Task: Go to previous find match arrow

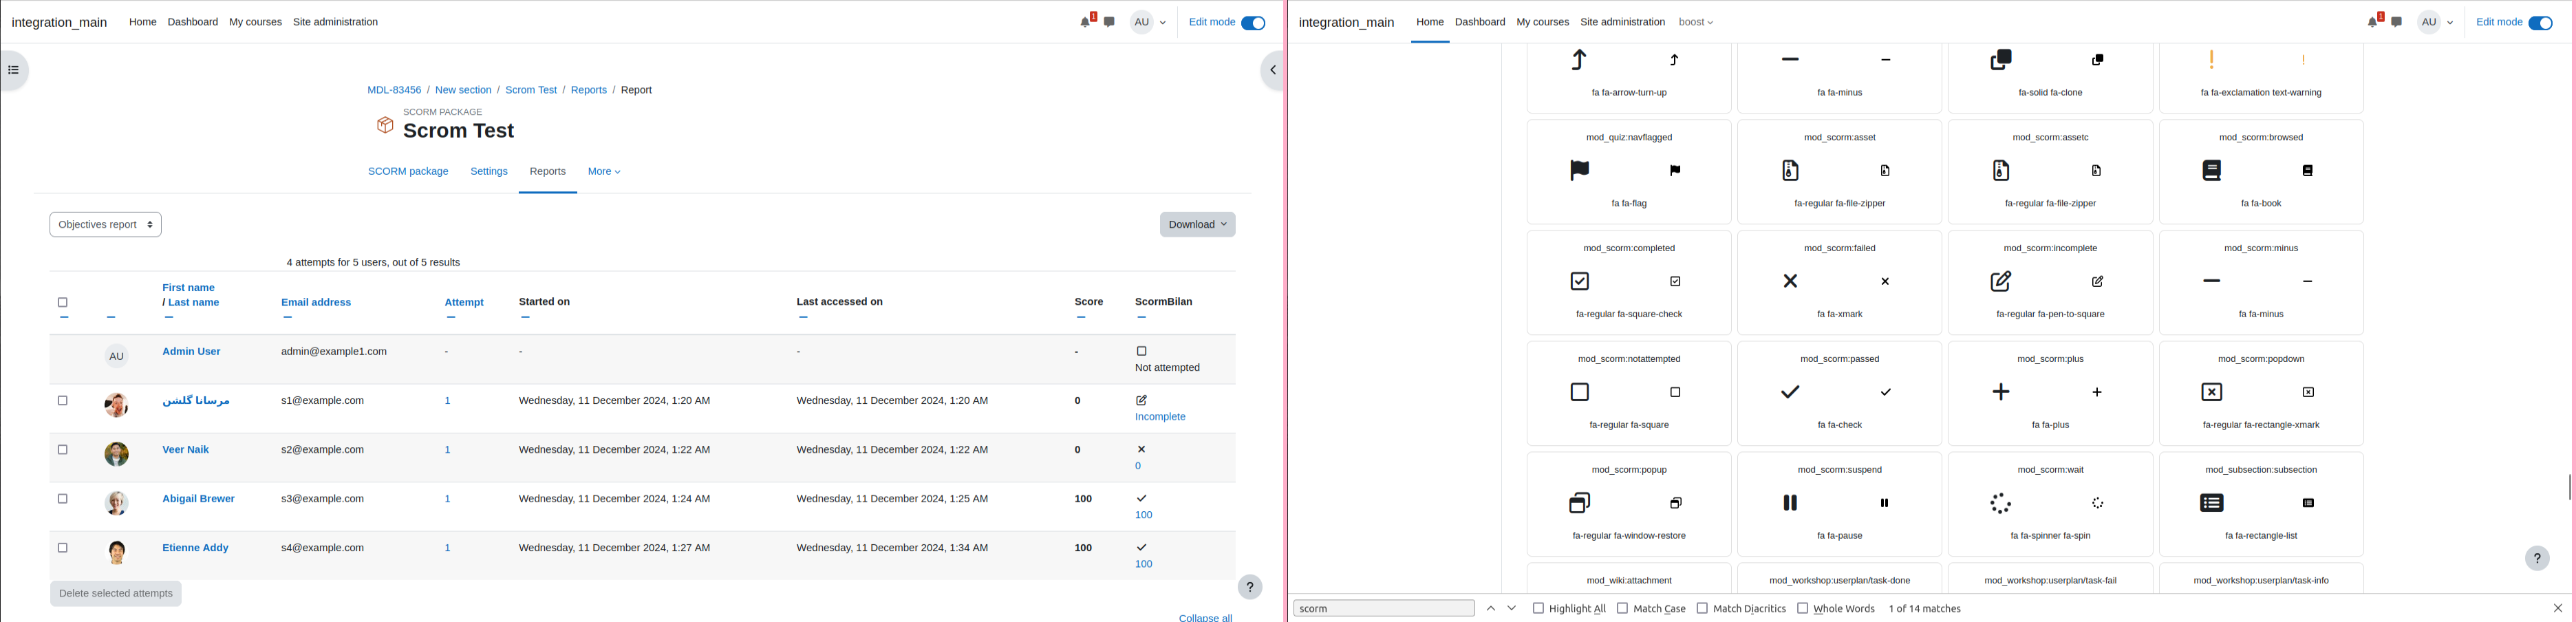Action: coord(1491,608)
